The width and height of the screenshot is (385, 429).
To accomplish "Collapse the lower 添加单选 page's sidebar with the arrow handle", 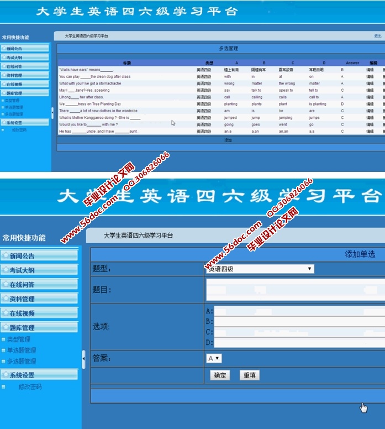I will 83,359.
